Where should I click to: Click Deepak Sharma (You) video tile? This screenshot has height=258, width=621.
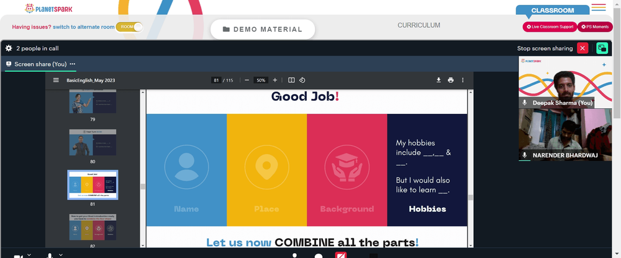[565, 82]
